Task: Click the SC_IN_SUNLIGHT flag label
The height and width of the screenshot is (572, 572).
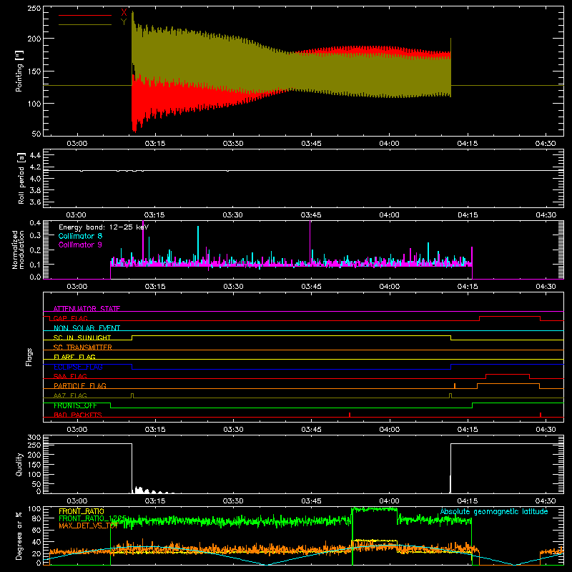Action: click(82, 337)
